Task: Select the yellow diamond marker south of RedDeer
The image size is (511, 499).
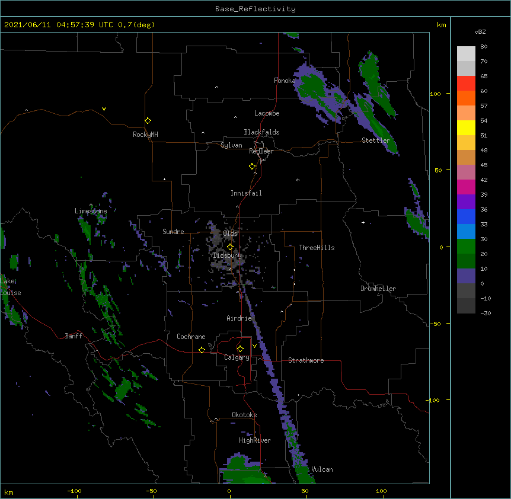Action: 252,166
